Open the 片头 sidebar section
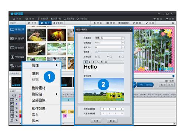The height and width of the screenshot is (137, 185). pyautogui.click(x=16, y=66)
